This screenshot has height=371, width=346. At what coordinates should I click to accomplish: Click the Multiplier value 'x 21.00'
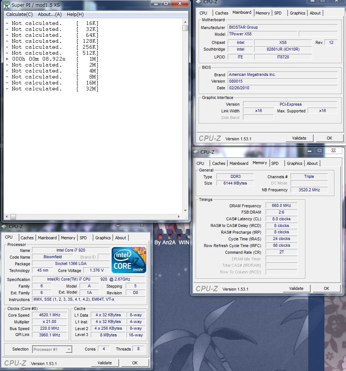[x=49, y=322]
